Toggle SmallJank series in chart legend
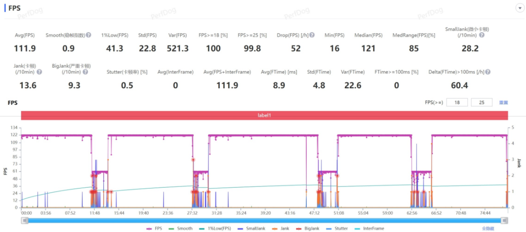This screenshot has width=526, height=232. point(252,228)
